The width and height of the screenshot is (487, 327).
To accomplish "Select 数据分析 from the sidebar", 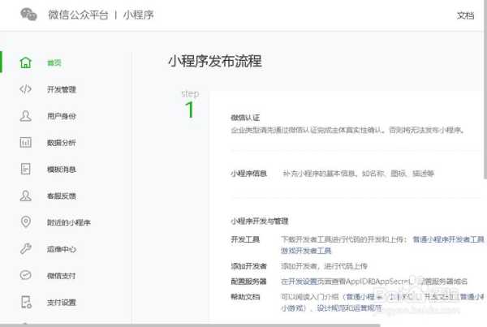I will 62,143.
